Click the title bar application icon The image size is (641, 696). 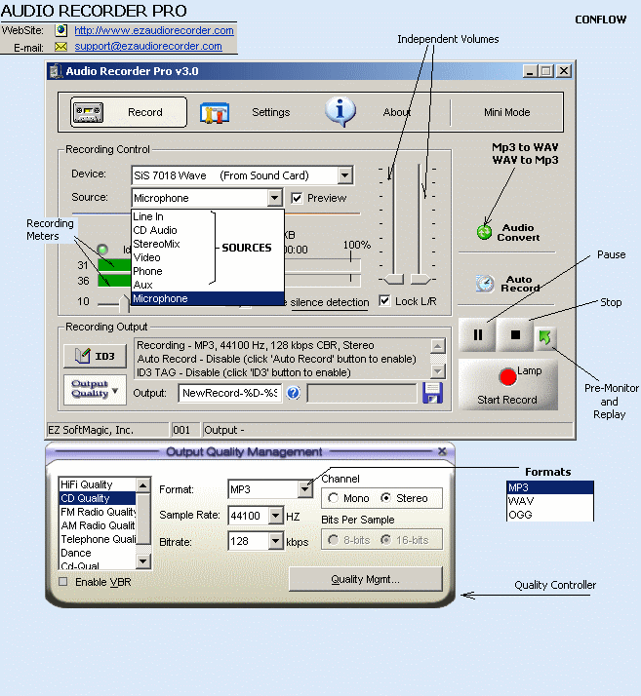(x=56, y=71)
